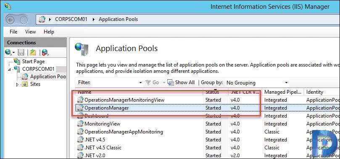340x159 pixels.
Task: Click the Back navigation arrow button
Action: (x=11, y=20)
